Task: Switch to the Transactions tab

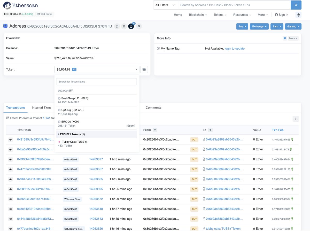Action: [16, 107]
